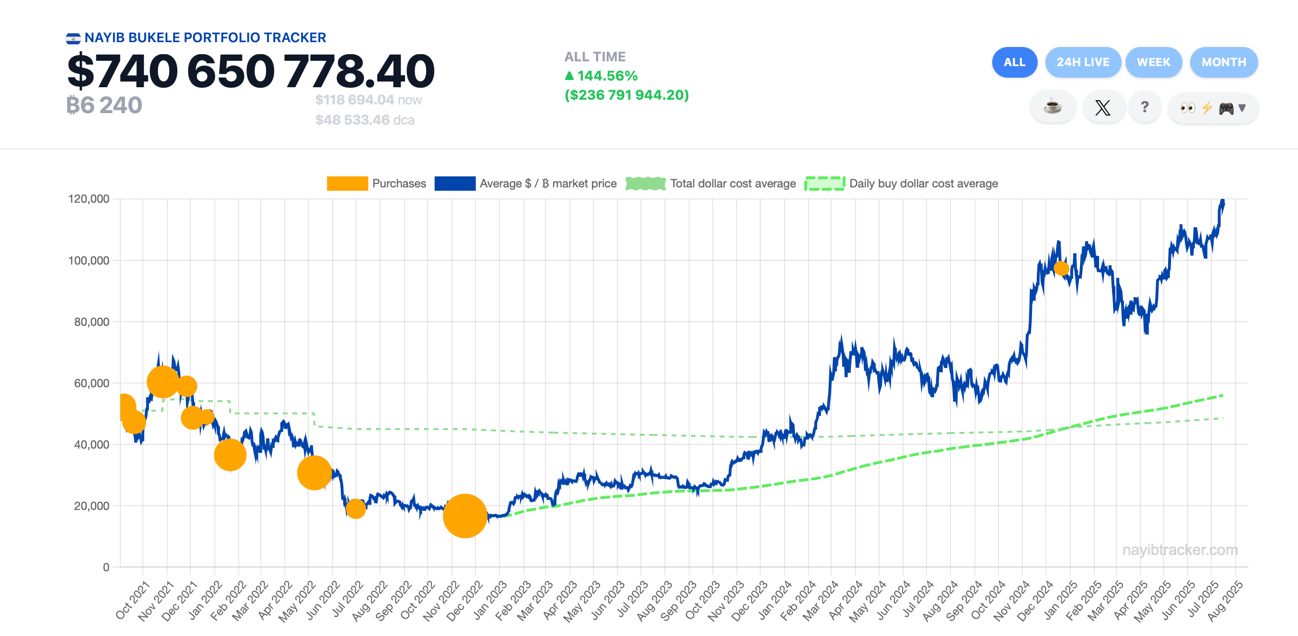Click the purchase bubble near Jul 2022
Image resolution: width=1298 pixels, height=636 pixels.
pos(355,509)
